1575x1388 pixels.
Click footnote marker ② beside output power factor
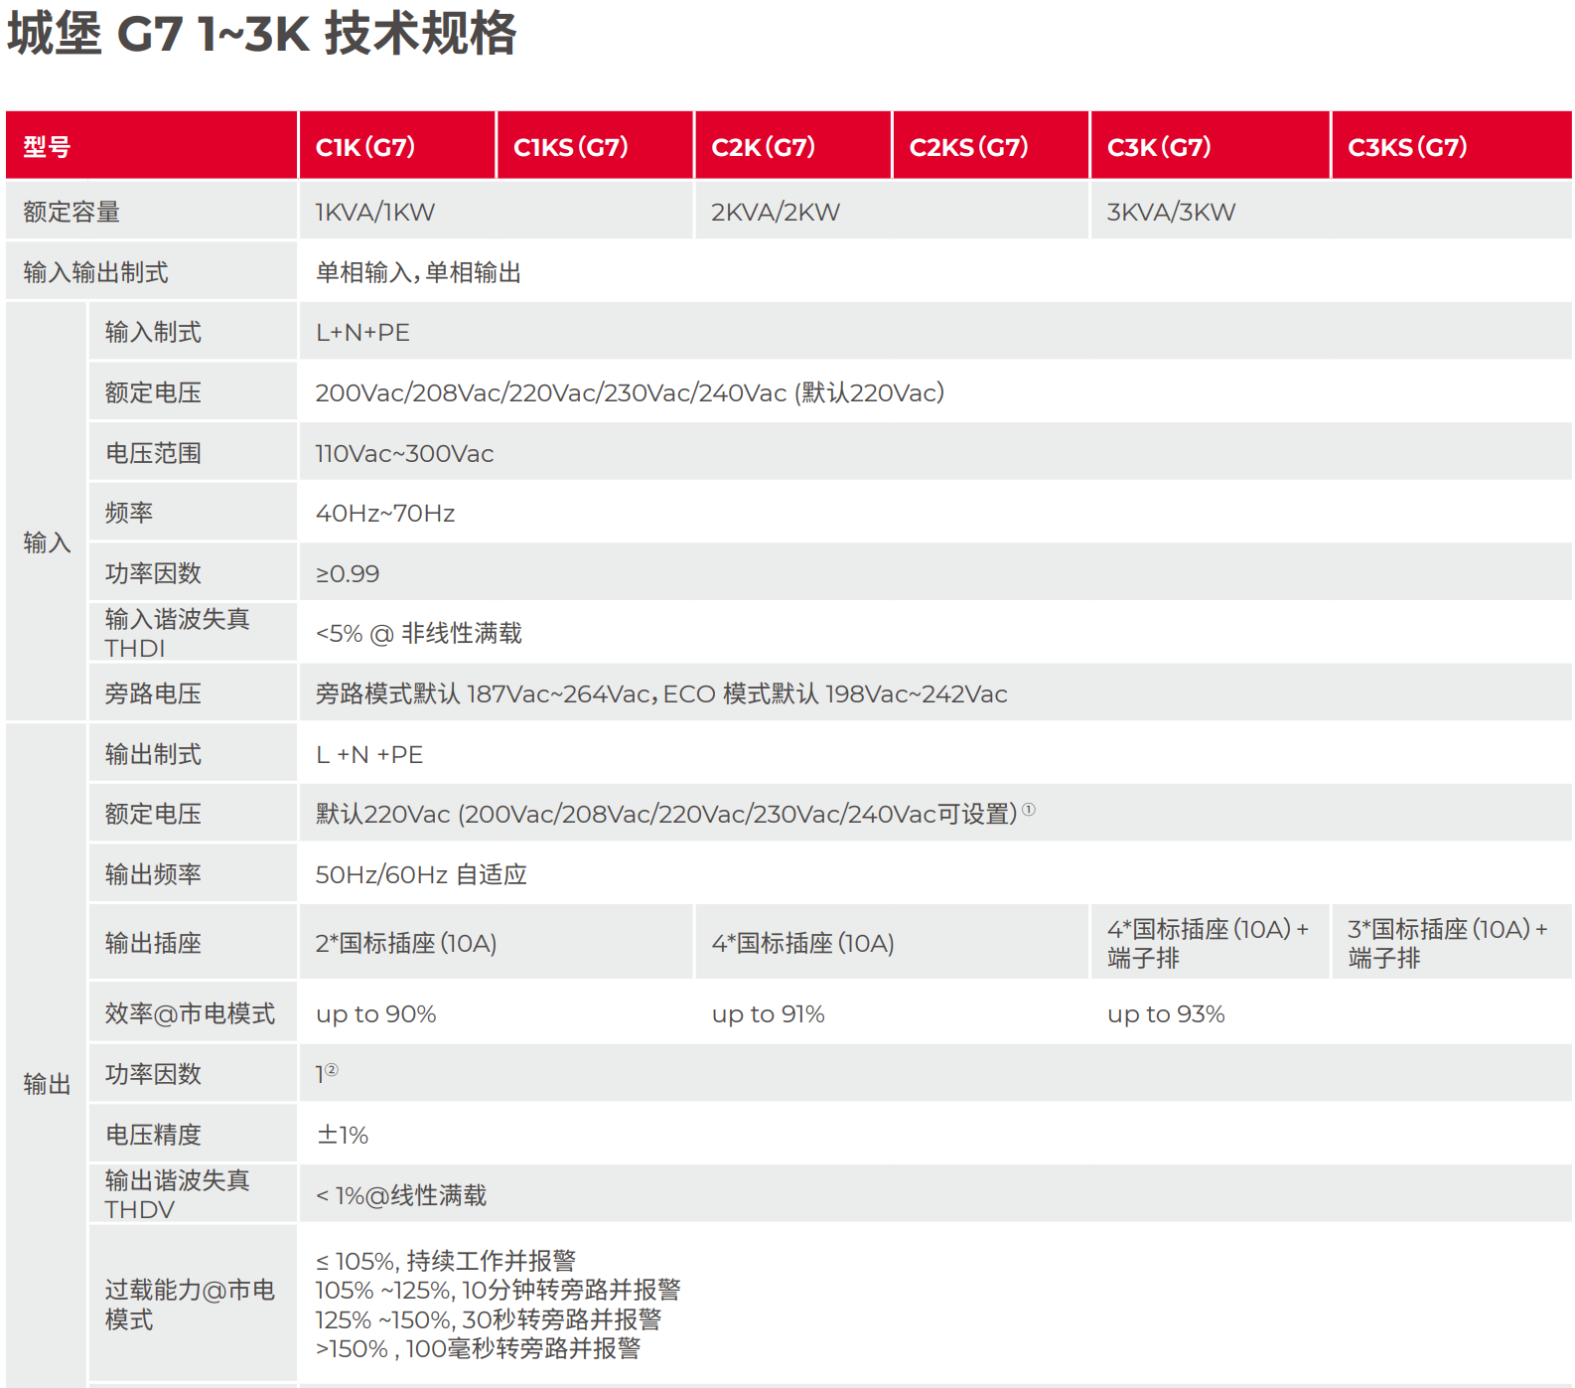click(x=332, y=1070)
